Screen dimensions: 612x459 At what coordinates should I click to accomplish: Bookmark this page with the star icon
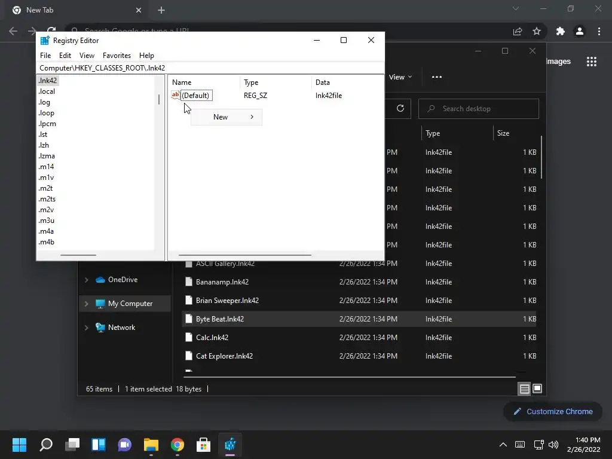pyautogui.click(x=537, y=31)
